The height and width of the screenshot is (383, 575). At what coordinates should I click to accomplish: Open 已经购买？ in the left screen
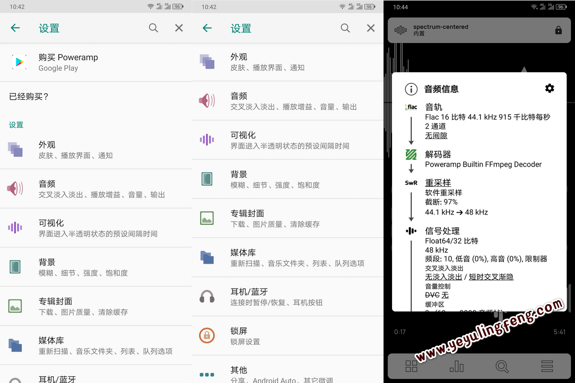tap(96, 97)
